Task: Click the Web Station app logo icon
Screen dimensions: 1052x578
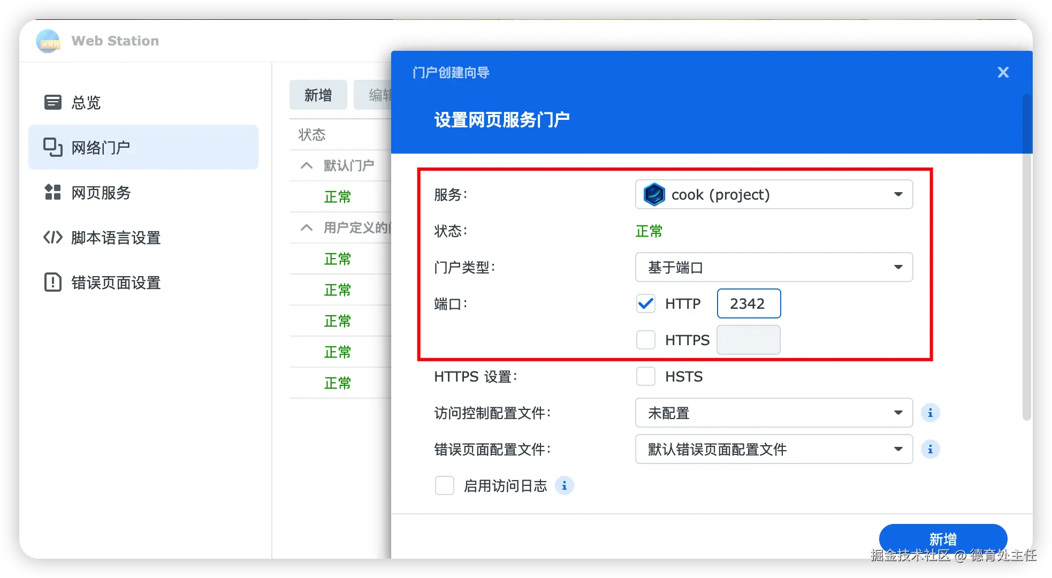Action: (x=48, y=41)
